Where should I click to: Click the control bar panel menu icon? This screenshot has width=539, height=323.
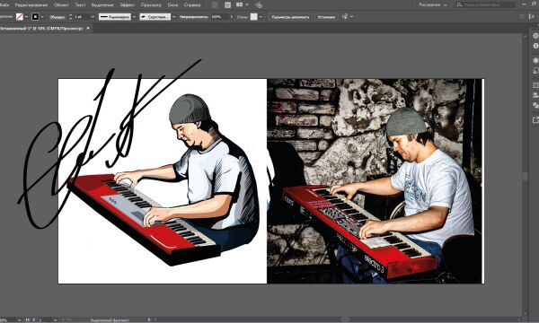[x=532, y=16]
